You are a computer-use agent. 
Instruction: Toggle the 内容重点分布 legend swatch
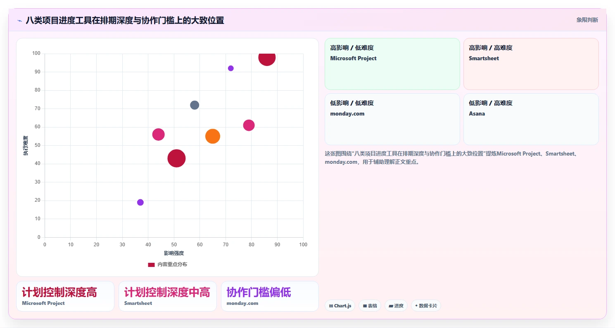(151, 264)
